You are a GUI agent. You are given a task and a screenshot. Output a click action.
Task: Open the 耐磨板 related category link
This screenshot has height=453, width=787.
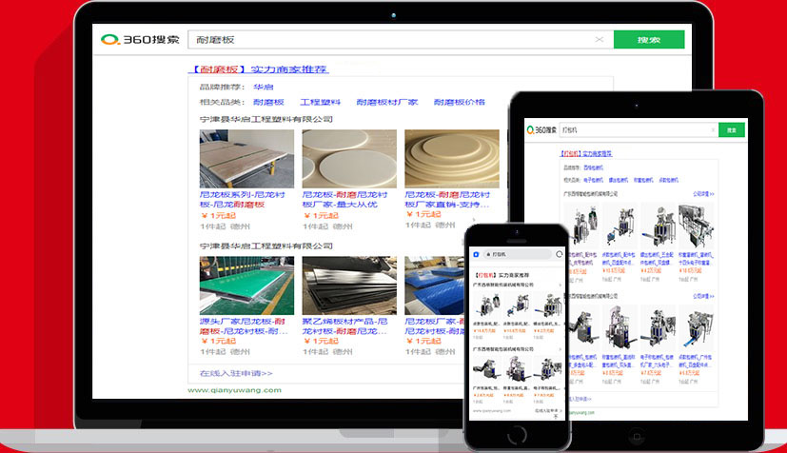coord(268,102)
